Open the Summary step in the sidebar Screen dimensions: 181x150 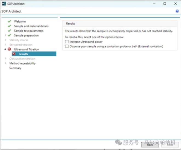(15, 68)
